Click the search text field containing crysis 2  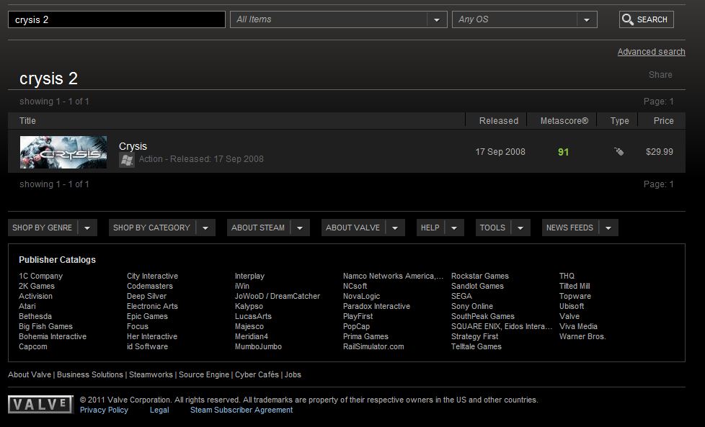coord(117,19)
